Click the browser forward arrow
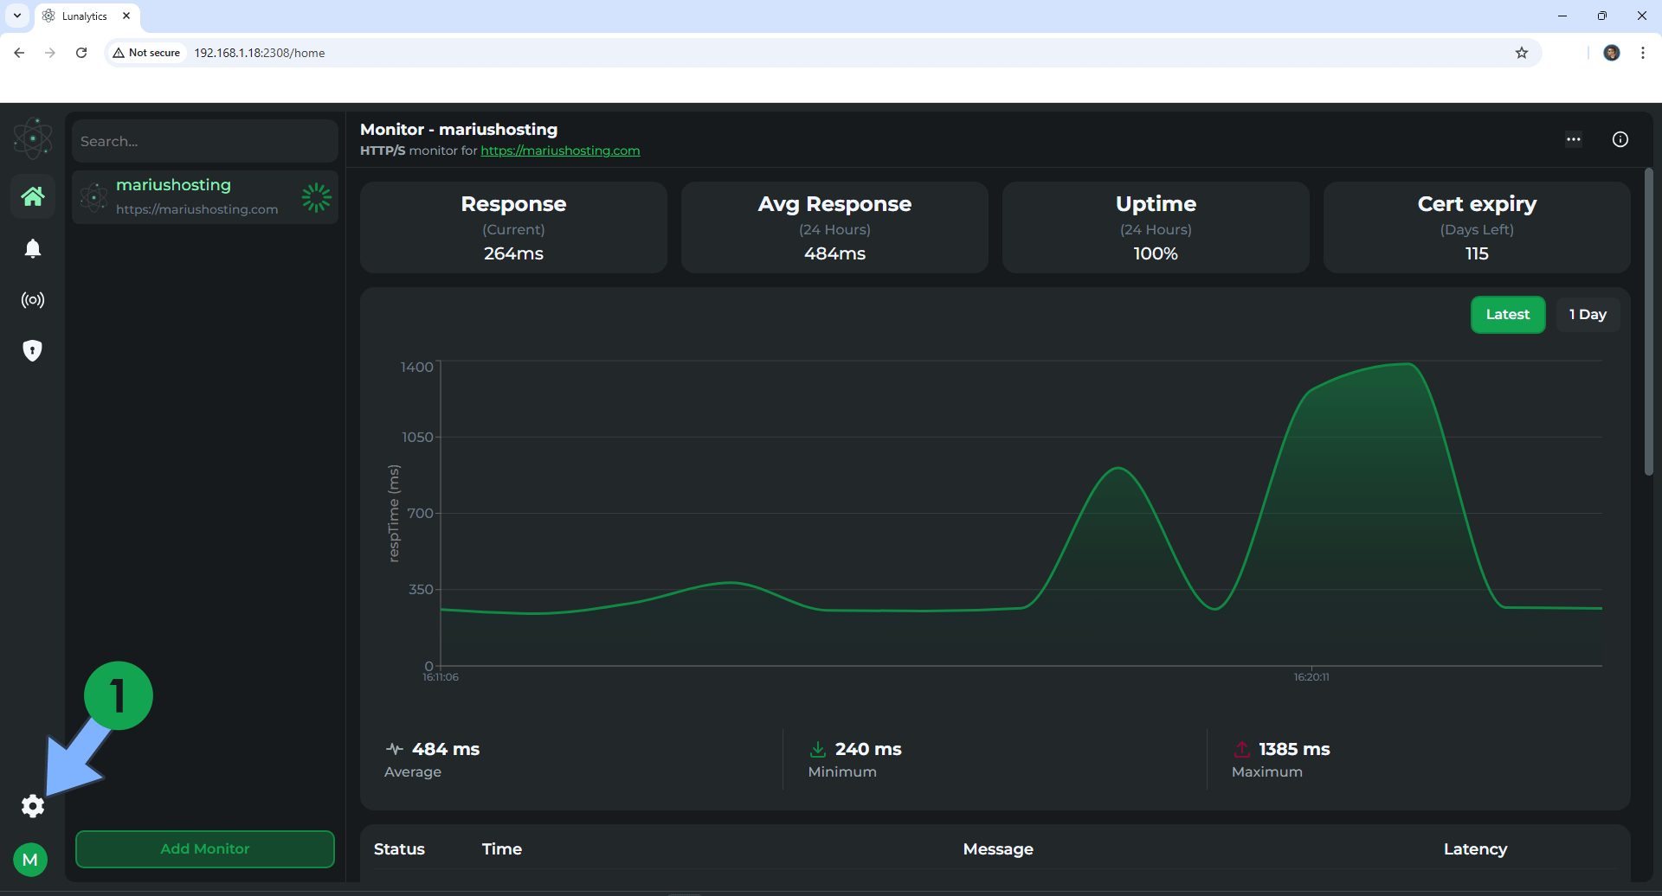 pyautogui.click(x=50, y=53)
